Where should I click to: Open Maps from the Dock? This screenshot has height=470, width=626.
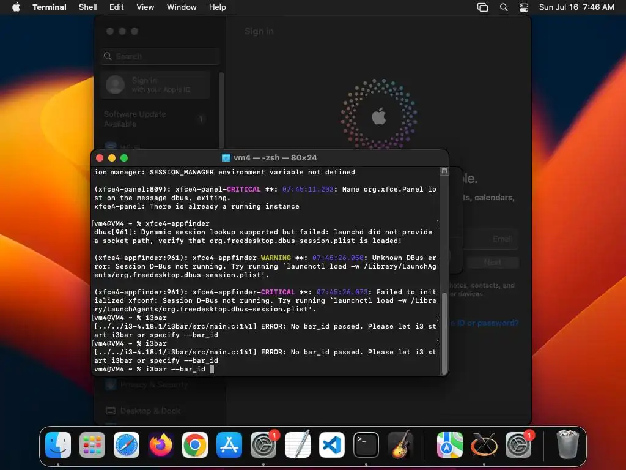pyautogui.click(x=449, y=445)
